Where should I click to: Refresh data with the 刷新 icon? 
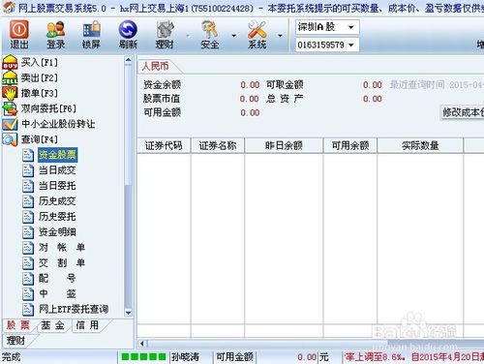[128, 35]
